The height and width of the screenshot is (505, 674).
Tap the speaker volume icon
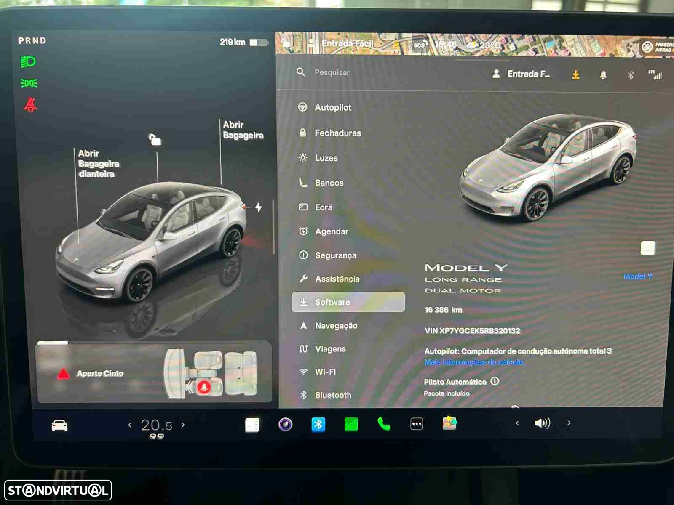click(x=542, y=423)
